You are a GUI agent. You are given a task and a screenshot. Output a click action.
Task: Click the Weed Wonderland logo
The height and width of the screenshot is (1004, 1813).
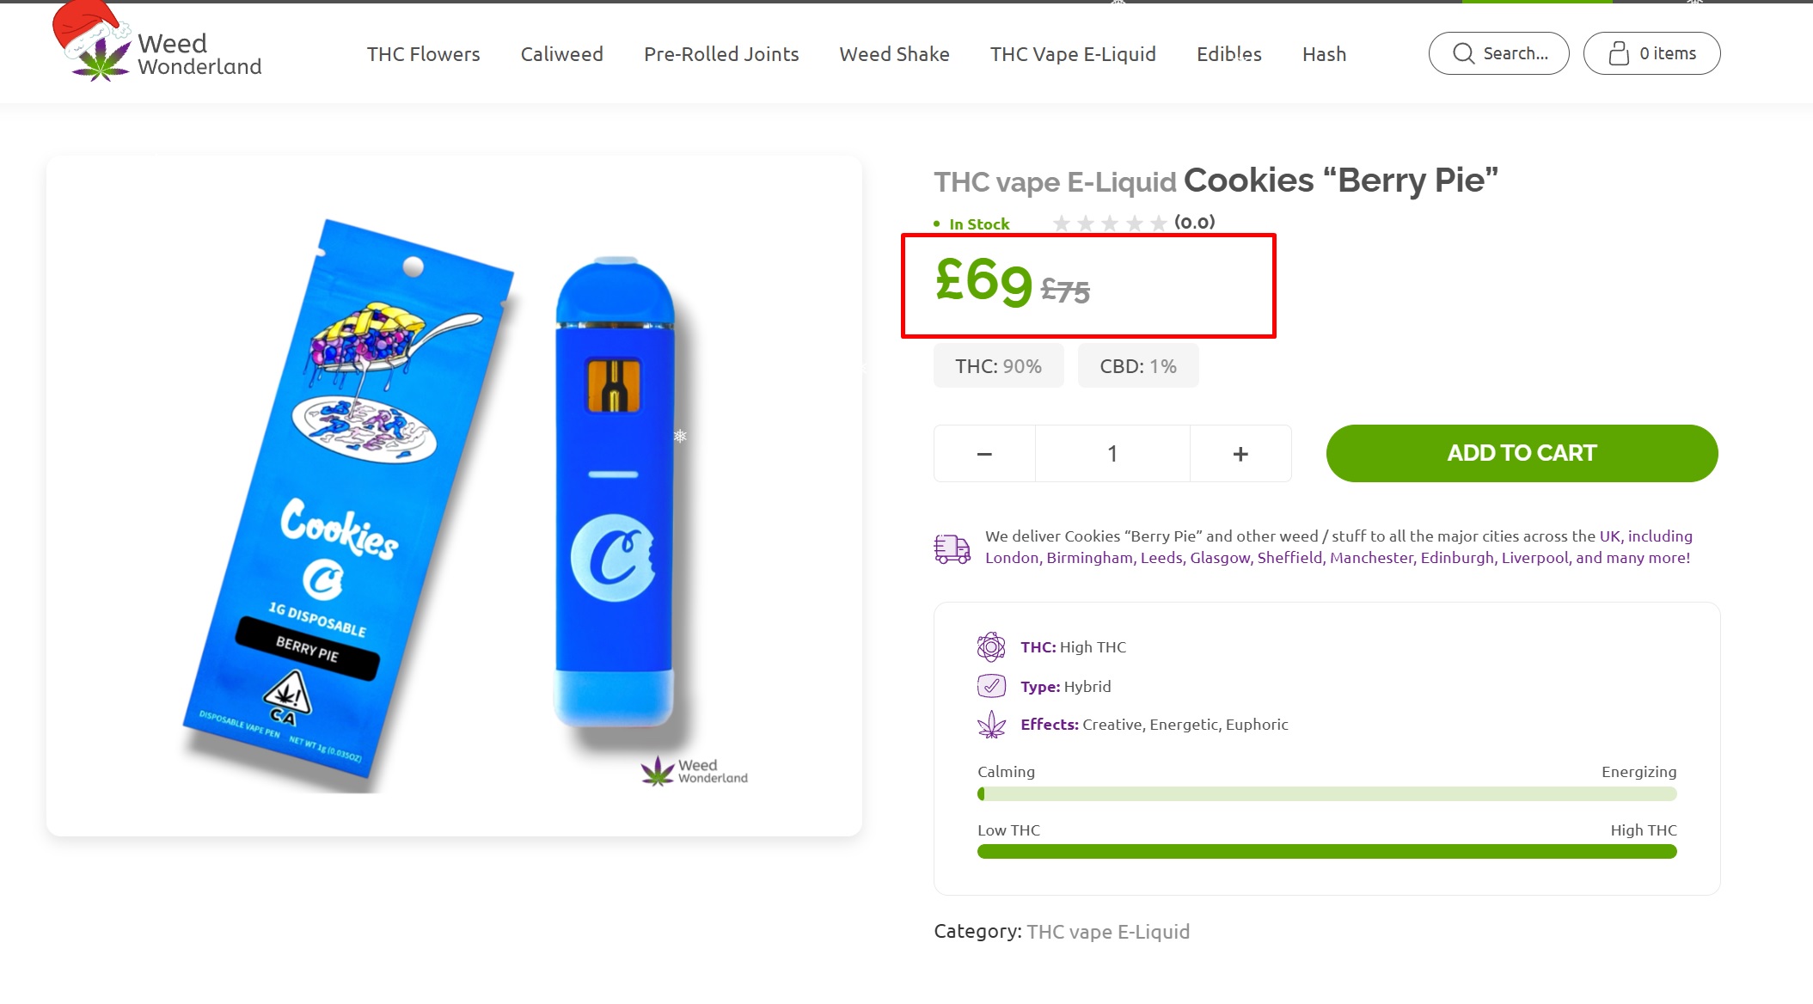[157, 43]
